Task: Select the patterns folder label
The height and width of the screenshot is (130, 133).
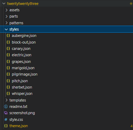Action: click(x=16, y=23)
